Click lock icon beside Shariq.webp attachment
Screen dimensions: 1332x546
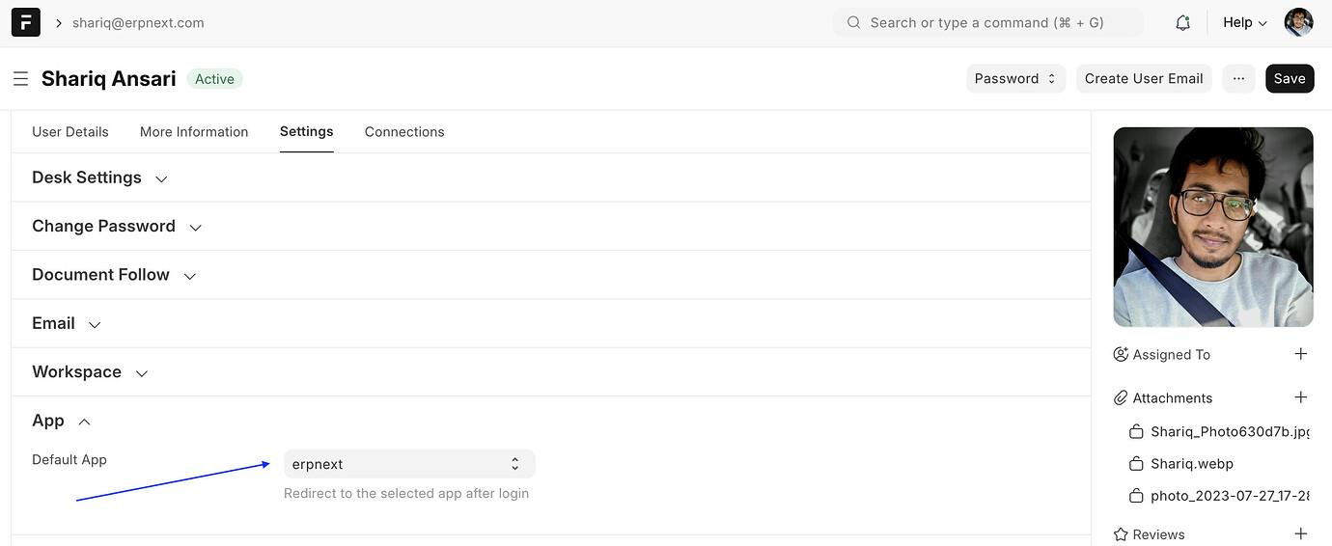[1136, 464]
